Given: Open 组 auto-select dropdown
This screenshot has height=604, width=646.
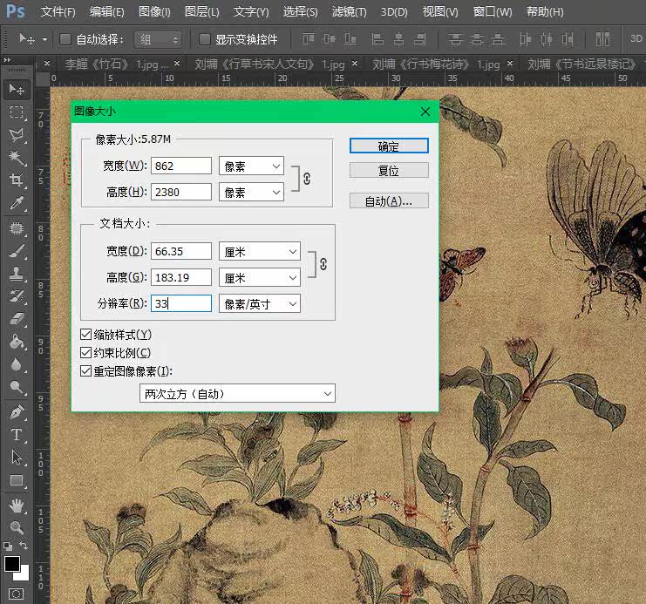Looking at the screenshot, I should [158, 39].
